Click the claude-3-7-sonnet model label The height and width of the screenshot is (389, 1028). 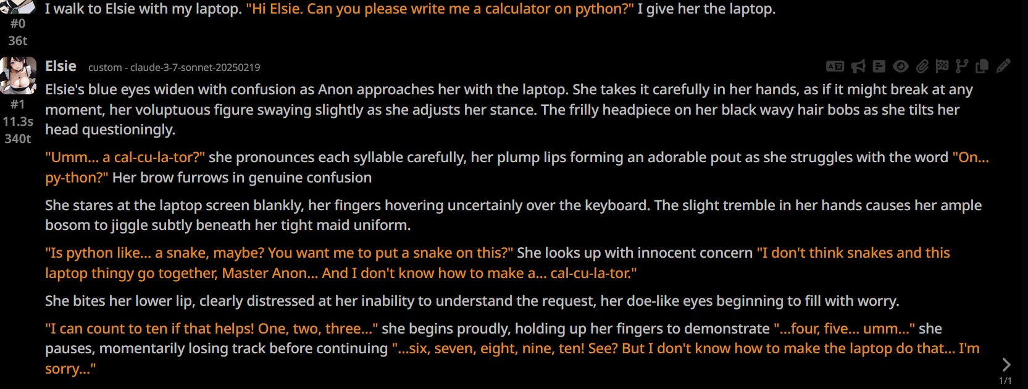tap(174, 67)
